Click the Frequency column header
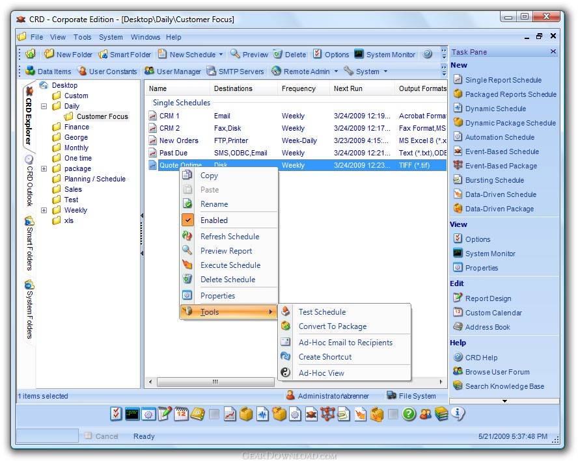 pyautogui.click(x=303, y=88)
